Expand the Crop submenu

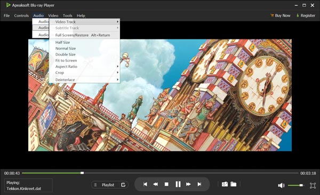coord(84,72)
